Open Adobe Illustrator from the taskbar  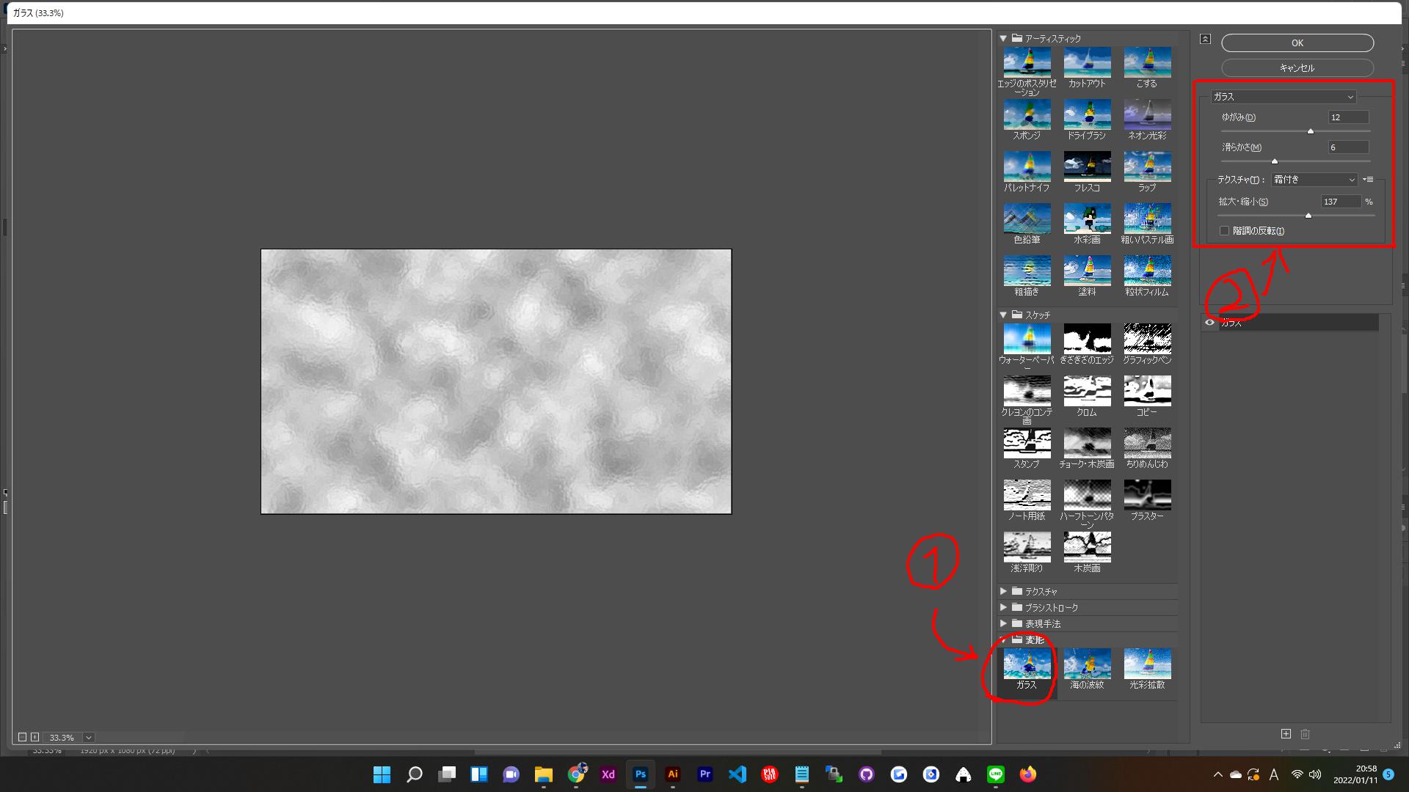coord(672,774)
